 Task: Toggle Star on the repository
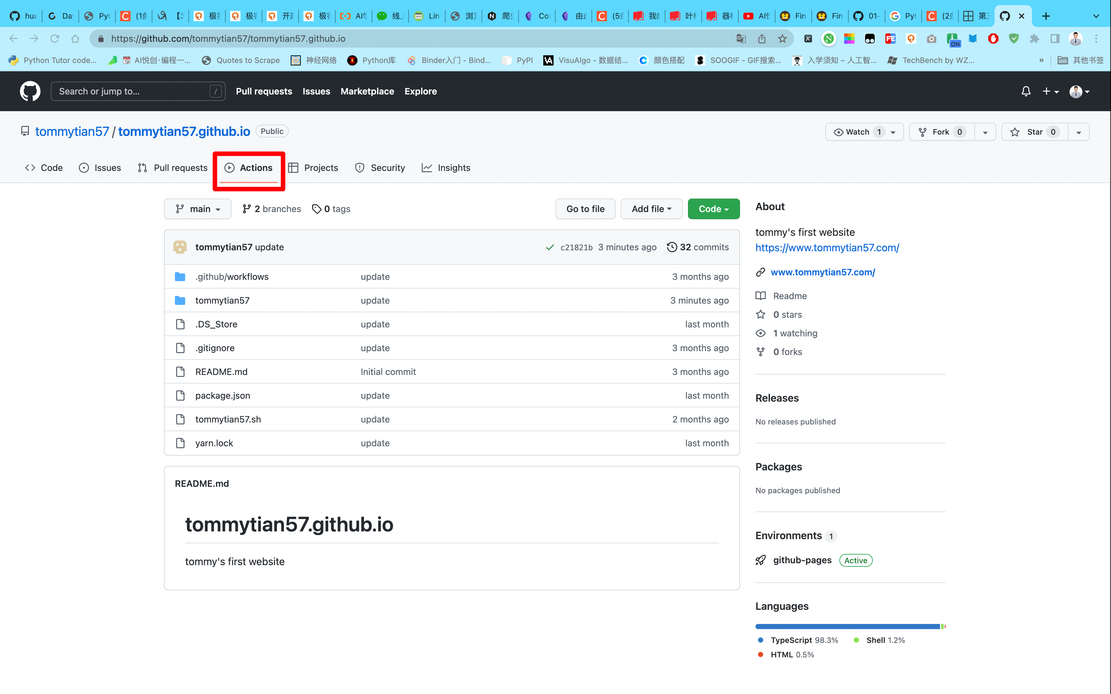[1035, 132]
